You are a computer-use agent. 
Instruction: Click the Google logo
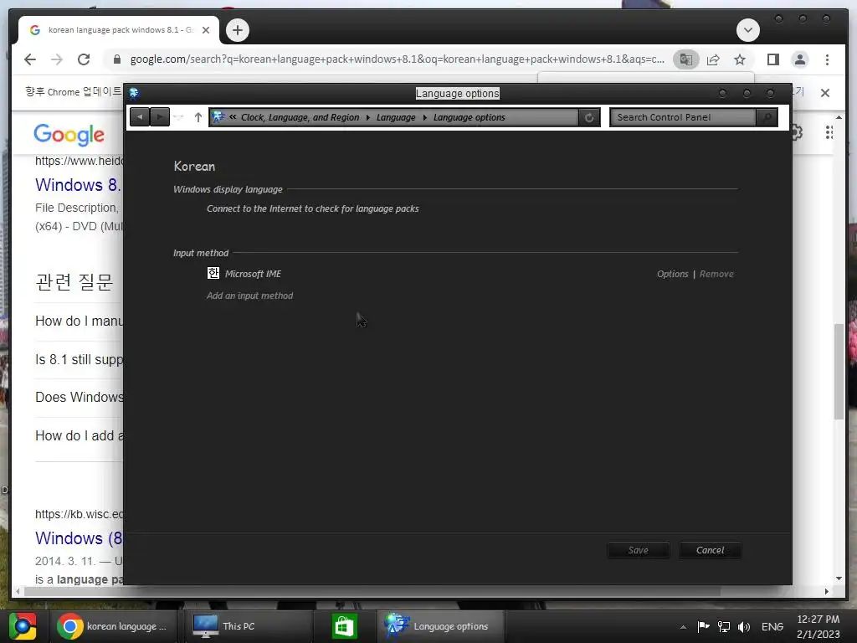coord(69,134)
